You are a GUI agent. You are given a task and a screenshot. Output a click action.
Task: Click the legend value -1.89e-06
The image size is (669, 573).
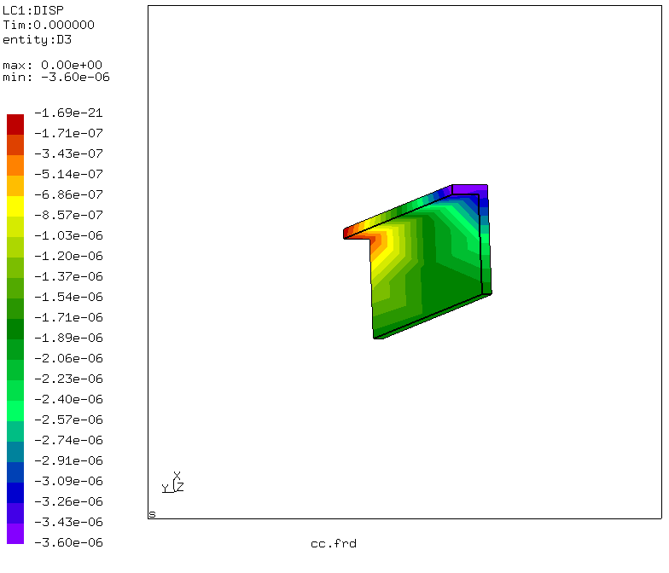pyautogui.click(x=68, y=338)
